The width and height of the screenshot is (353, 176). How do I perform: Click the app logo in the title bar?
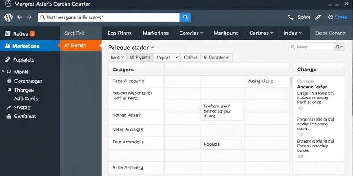[x=8, y=4]
